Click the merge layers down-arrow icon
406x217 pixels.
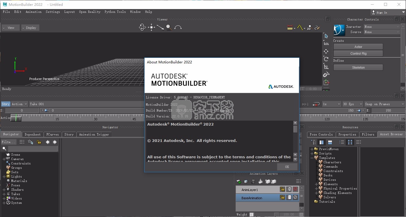(260, 182)
